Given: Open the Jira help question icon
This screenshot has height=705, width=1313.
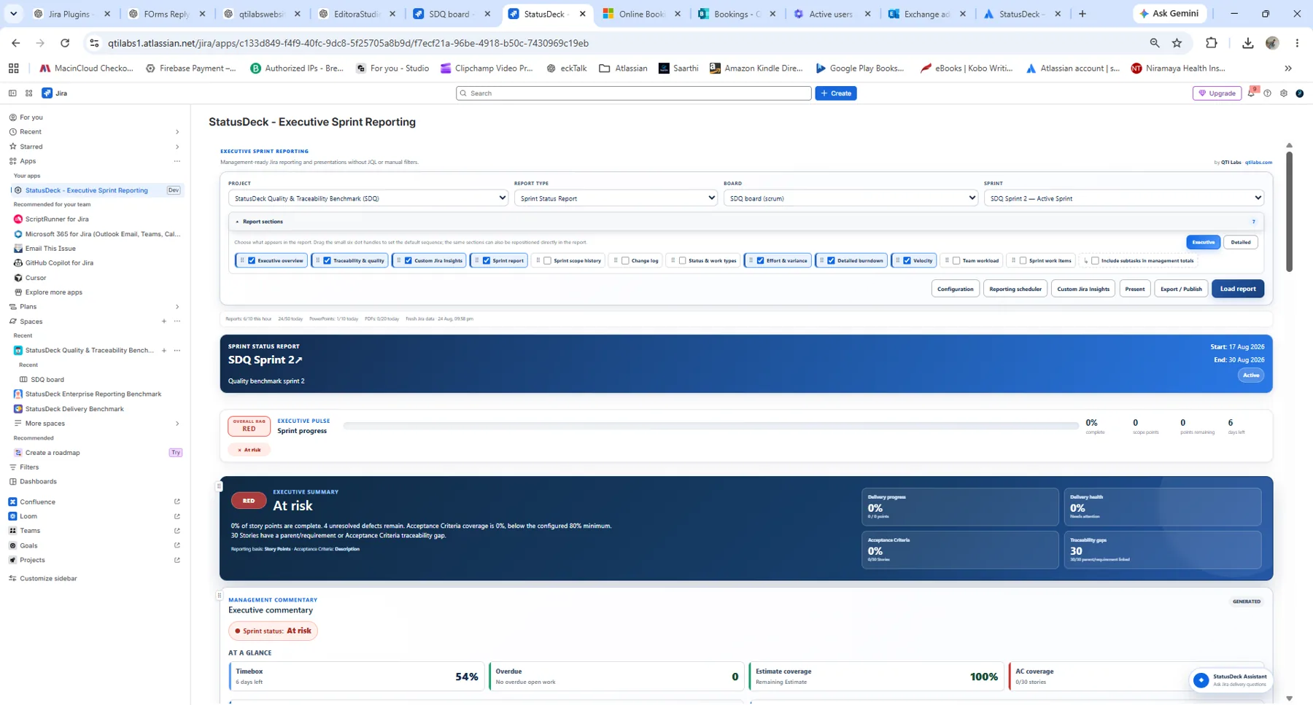Looking at the screenshot, I should click(x=1268, y=93).
